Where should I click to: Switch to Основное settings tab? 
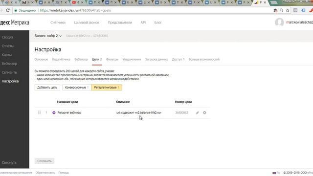(x=41, y=60)
